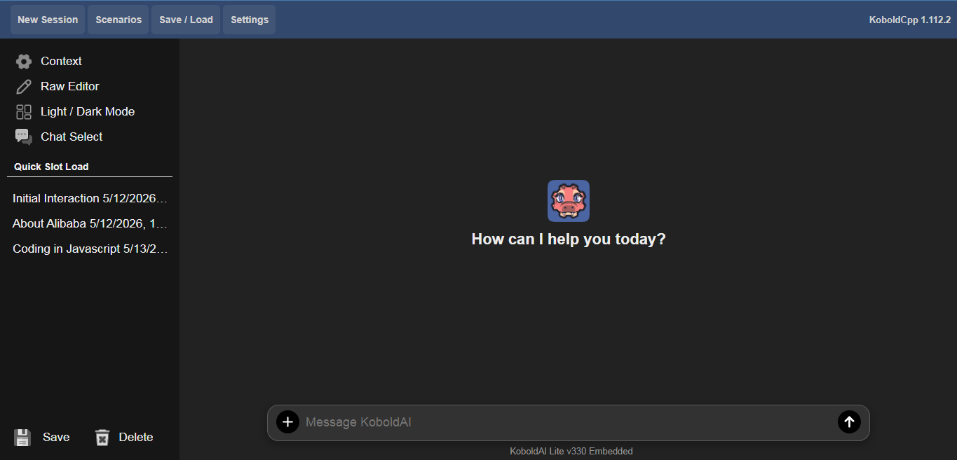Screen dimensions: 957x460
Task: Start a New Session
Action: click(48, 20)
